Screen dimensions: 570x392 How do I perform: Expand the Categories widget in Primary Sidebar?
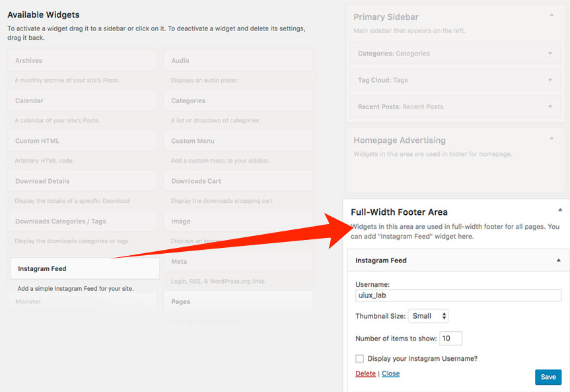click(550, 54)
